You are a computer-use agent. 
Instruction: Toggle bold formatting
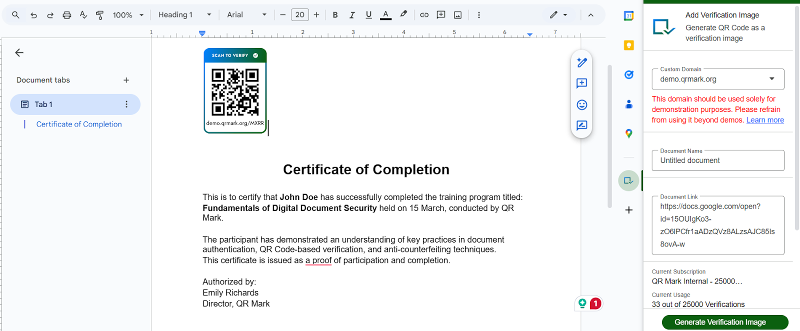pyautogui.click(x=335, y=15)
